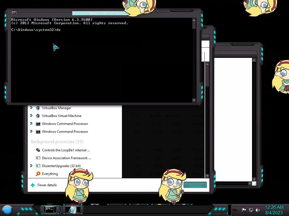Viewport: 289px width, 216px height.
Task: Click Notepad's vertical scroll-down arrow
Action: click(254, 179)
